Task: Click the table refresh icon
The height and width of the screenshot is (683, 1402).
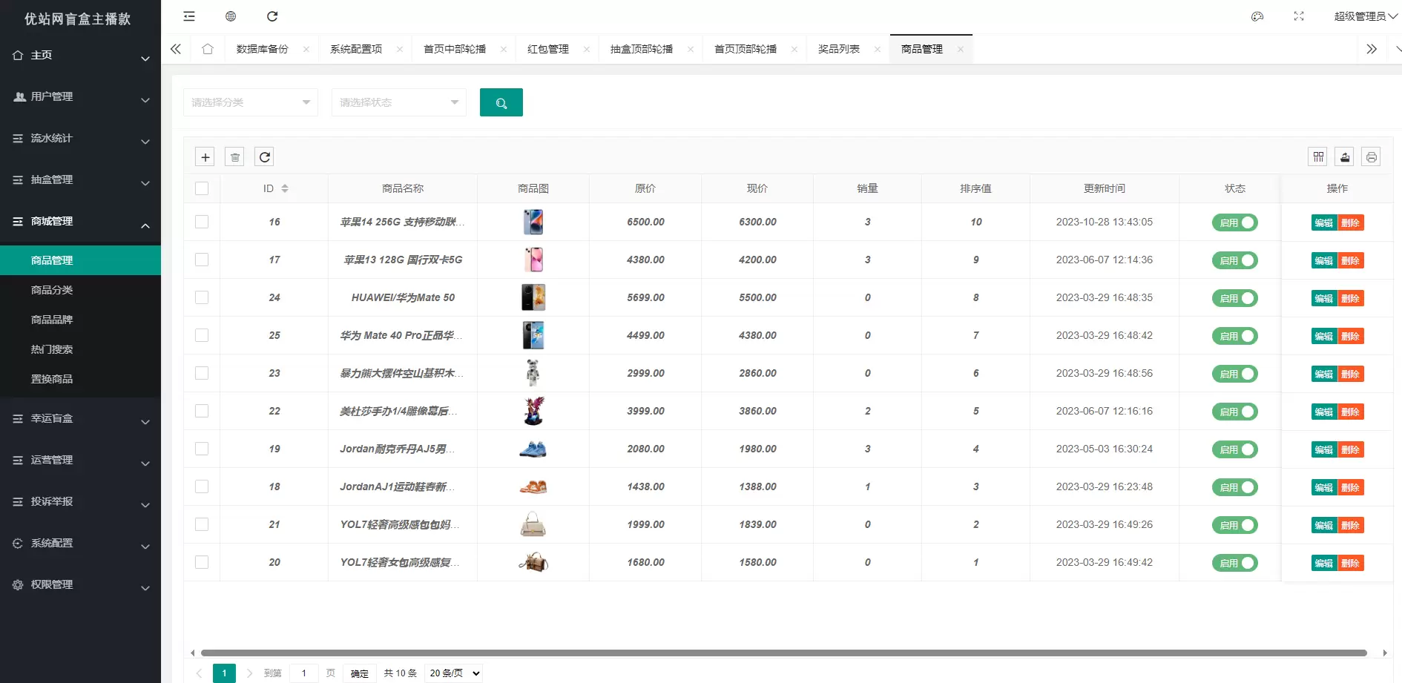Action: pyautogui.click(x=264, y=156)
